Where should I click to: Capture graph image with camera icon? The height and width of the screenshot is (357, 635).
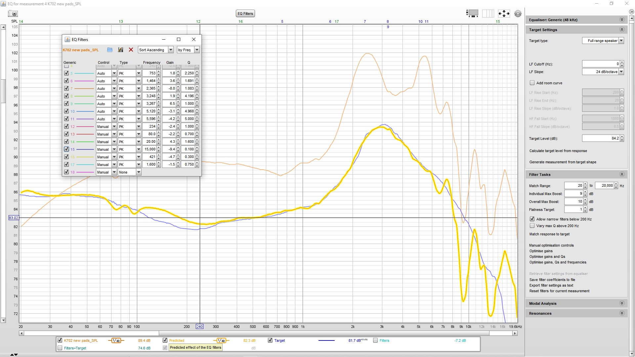point(13,14)
